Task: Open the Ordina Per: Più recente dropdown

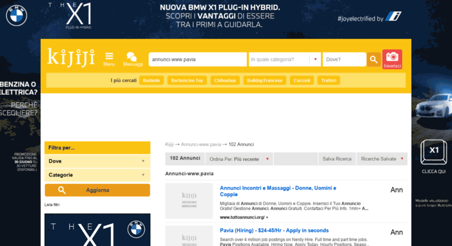Action: pyautogui.click(x=239, y=159)
